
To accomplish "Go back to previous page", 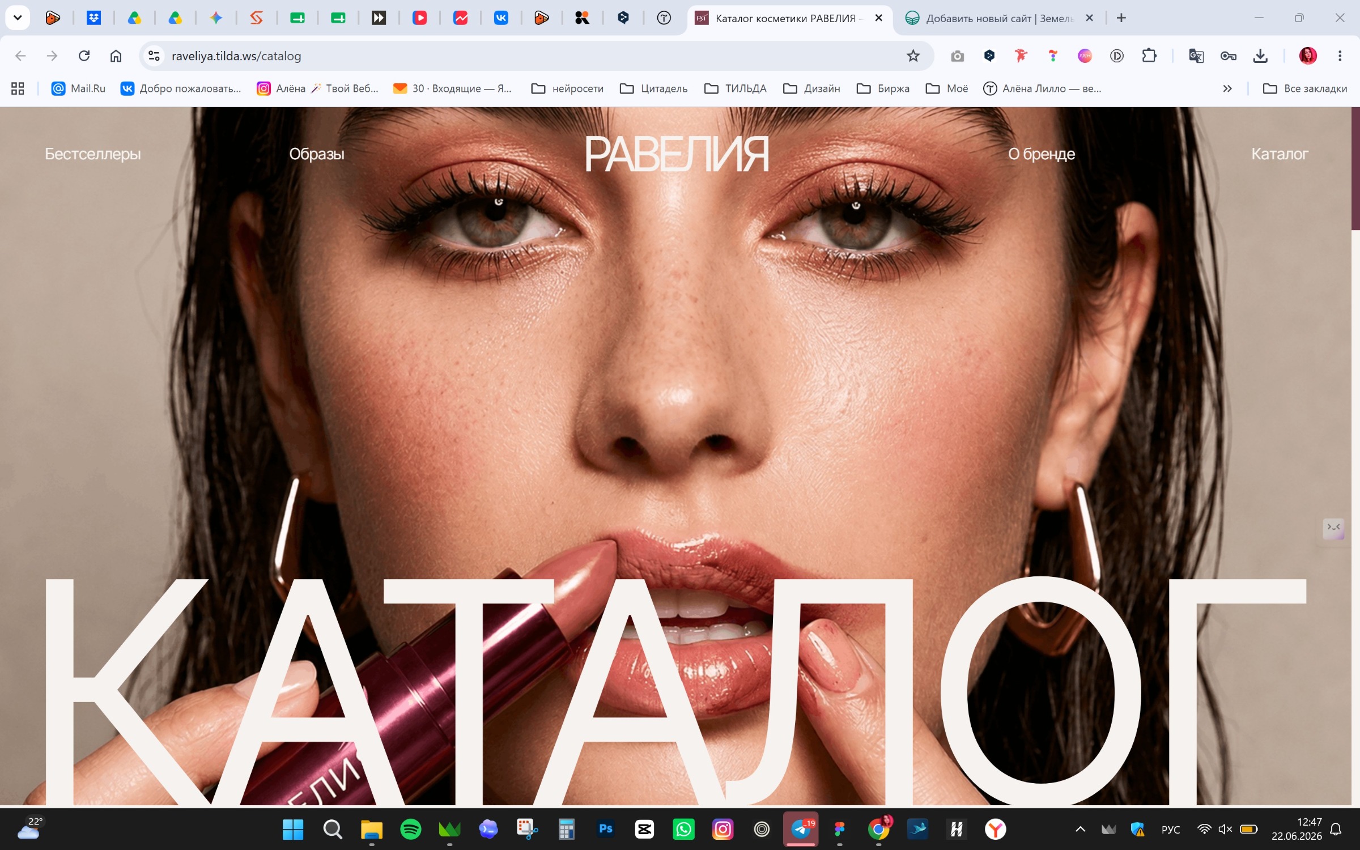I will pyautogui.click(x=20, y=56).
